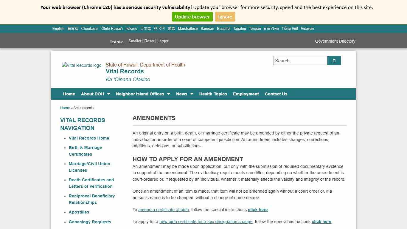Open the Government Directory
Image resolution: width=407 pixels, height=229 pixels.
(335, 41)
